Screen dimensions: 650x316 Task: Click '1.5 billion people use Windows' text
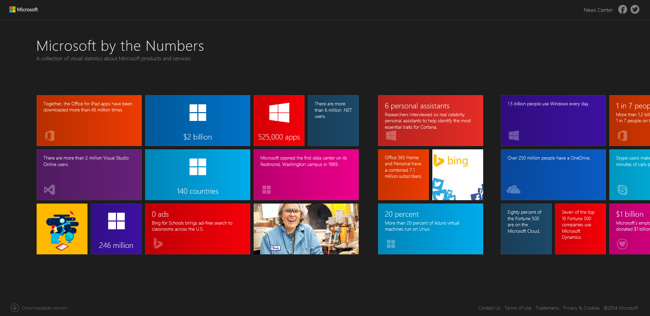(x=549, y=104)
